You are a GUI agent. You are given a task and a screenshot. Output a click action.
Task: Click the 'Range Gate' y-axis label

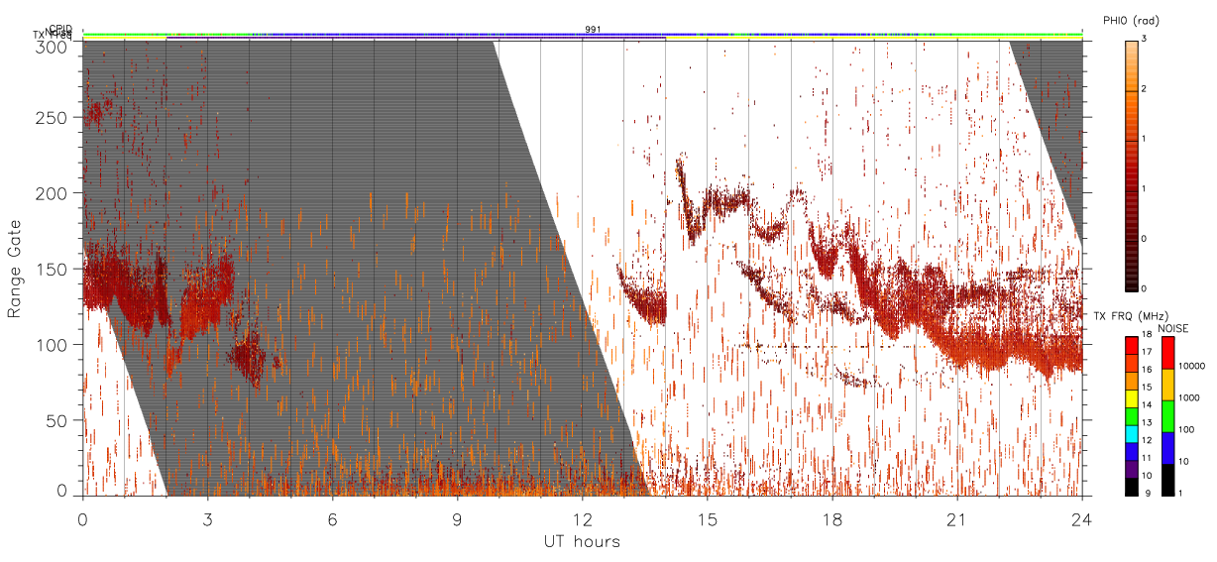pos(15,269)
